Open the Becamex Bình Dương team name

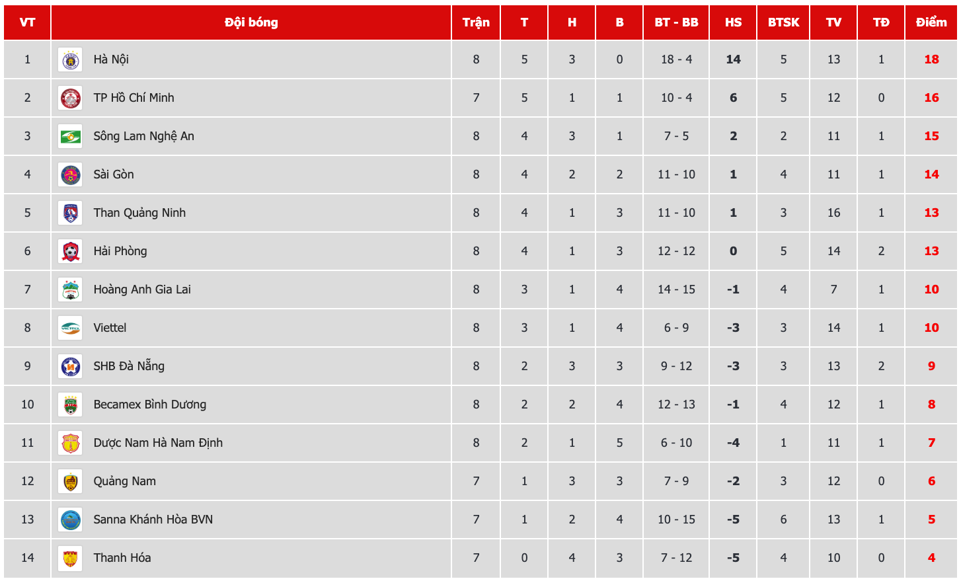pyautogui.click(x=149, y=405)
